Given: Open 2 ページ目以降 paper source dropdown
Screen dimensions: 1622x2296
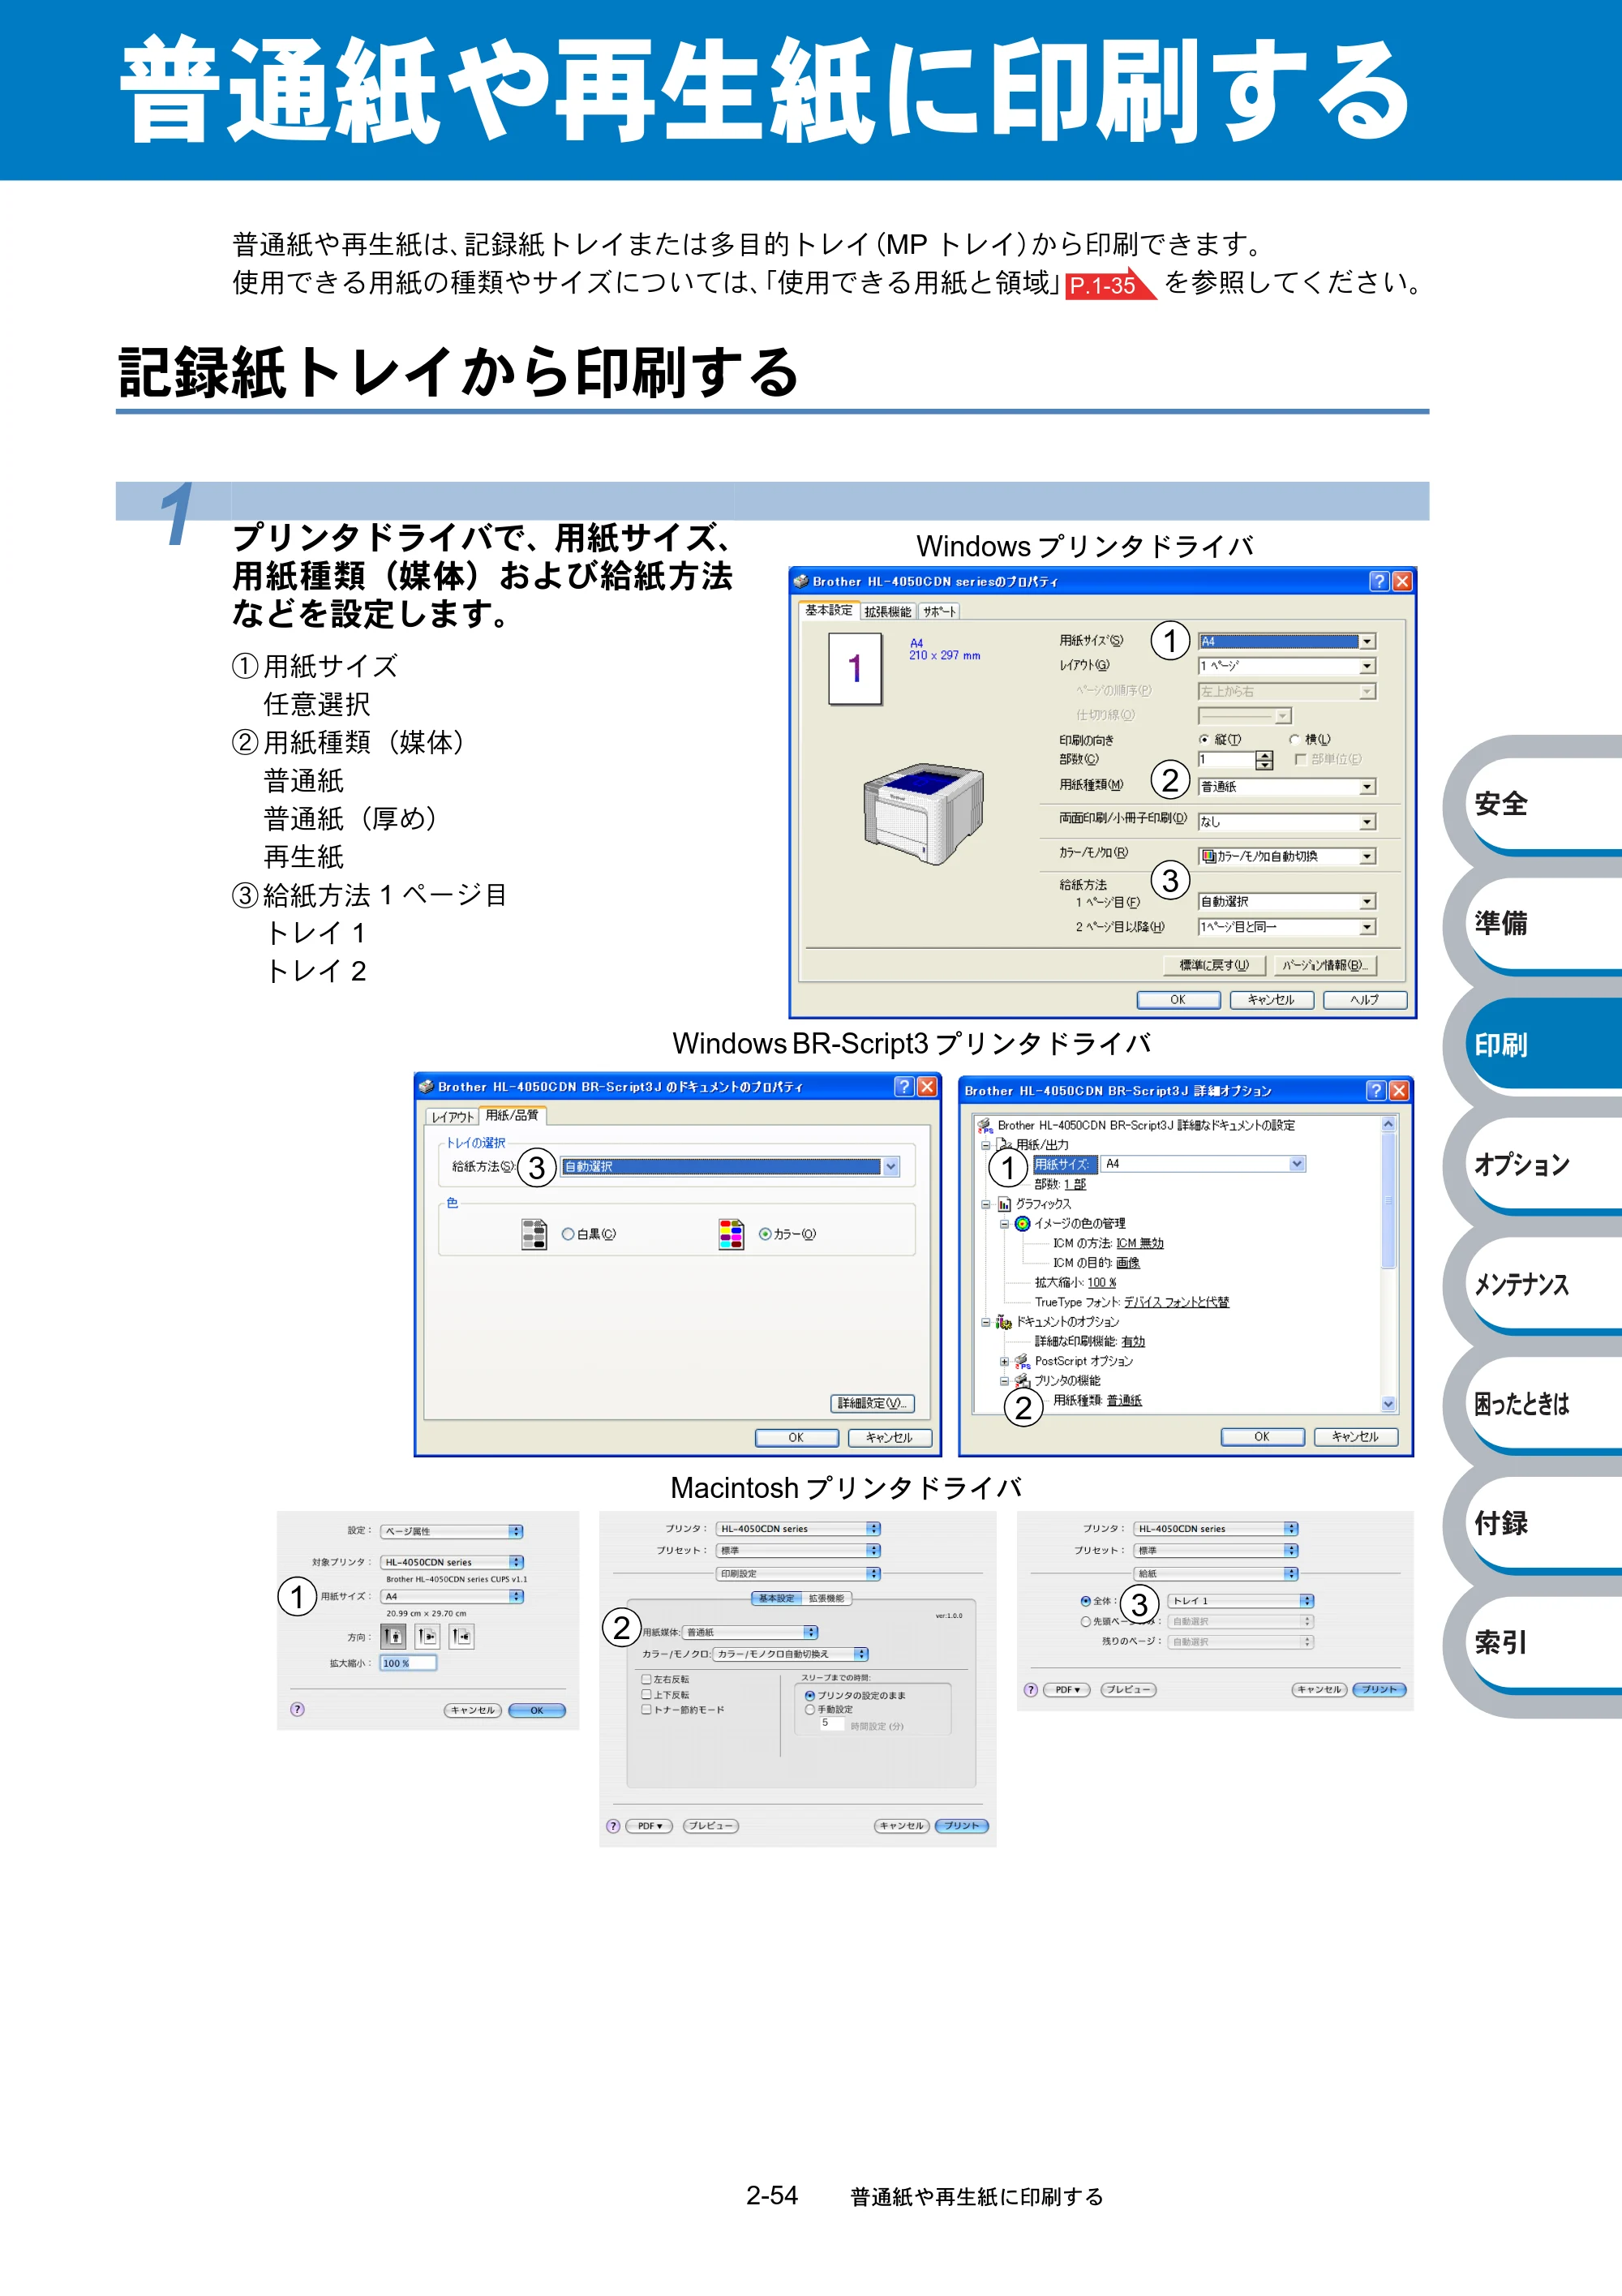Looking at the screenshot, I should 1287,927.
